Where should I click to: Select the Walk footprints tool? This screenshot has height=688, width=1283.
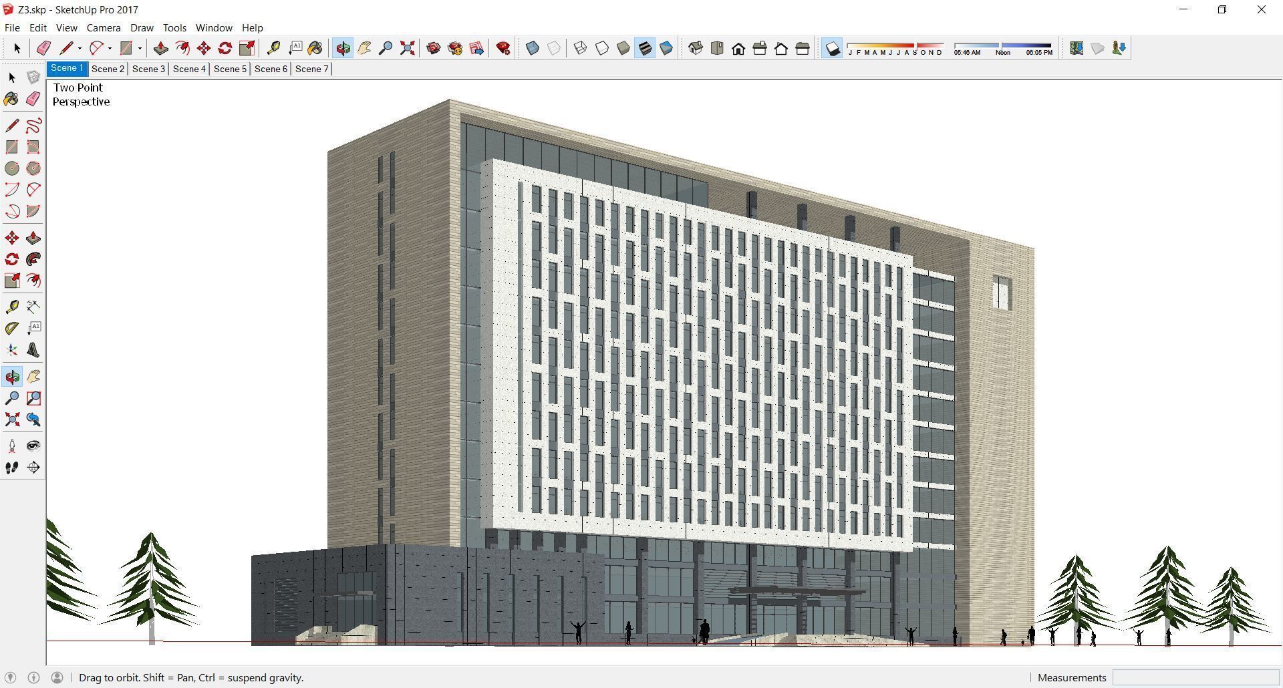click(12, 468)
